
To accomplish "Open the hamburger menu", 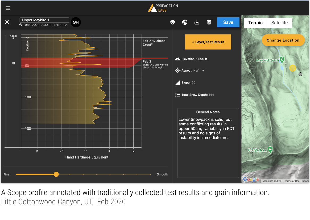I will pyautogui.click(x=8, y=8).
